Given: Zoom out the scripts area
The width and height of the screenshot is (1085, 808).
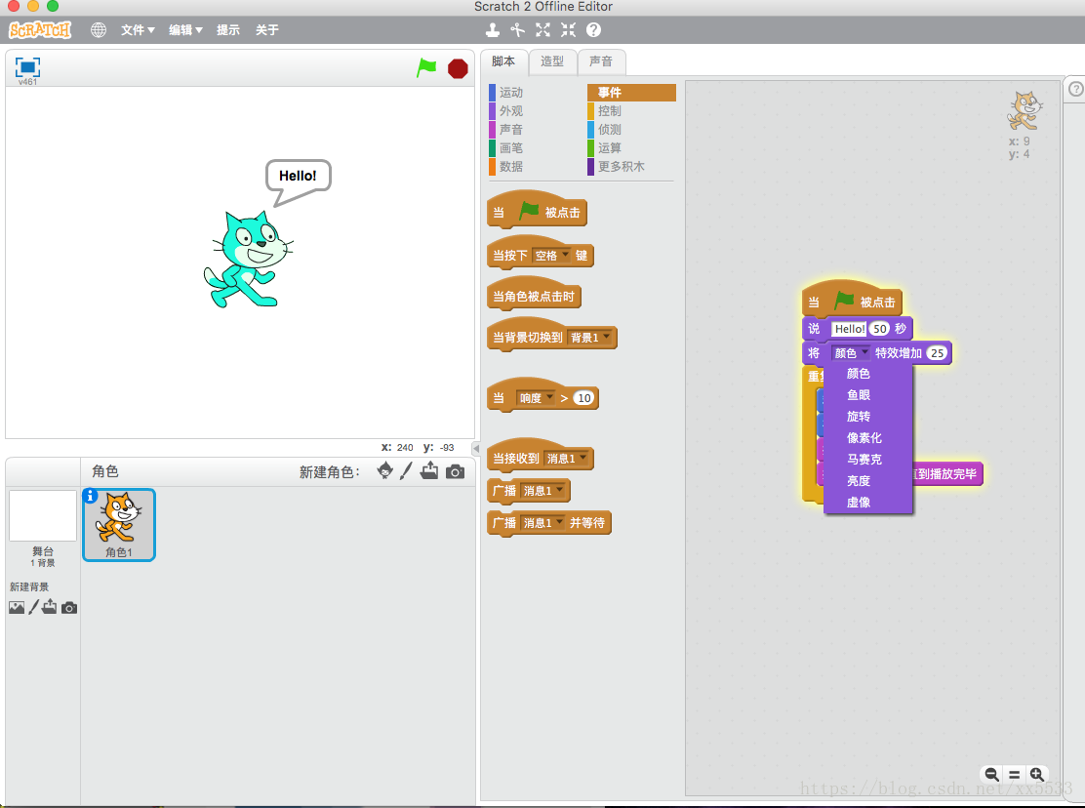Looking at the screenshot, I should (x=991, y=774).
